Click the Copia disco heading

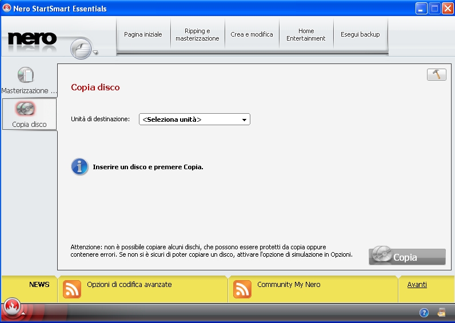point(95,87)
